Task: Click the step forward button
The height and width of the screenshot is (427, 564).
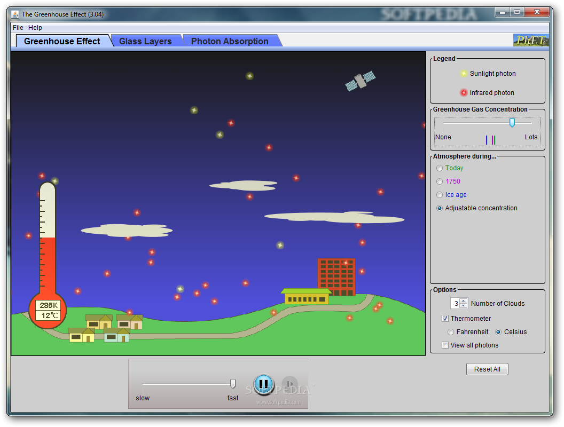Action: 289,384
